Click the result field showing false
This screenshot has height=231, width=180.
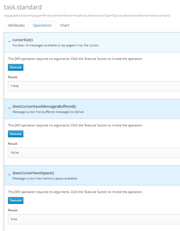click(94, 153)
